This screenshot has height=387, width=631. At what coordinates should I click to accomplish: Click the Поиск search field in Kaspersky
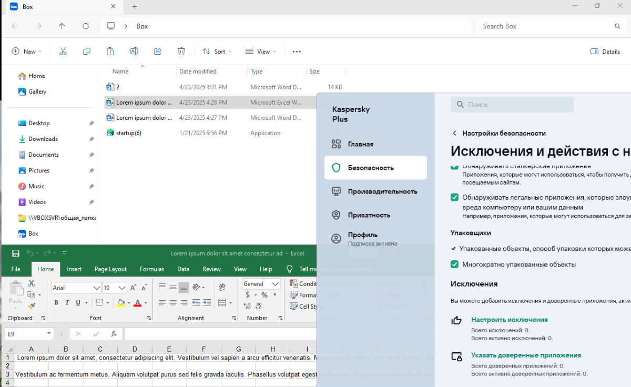(512, 105)
